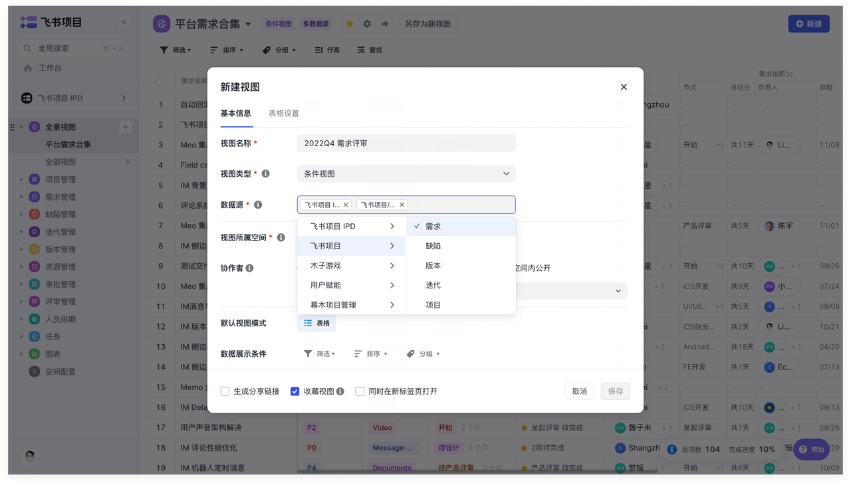Click the 新建 button in the header
851x485 pixels.
point(808,24)
